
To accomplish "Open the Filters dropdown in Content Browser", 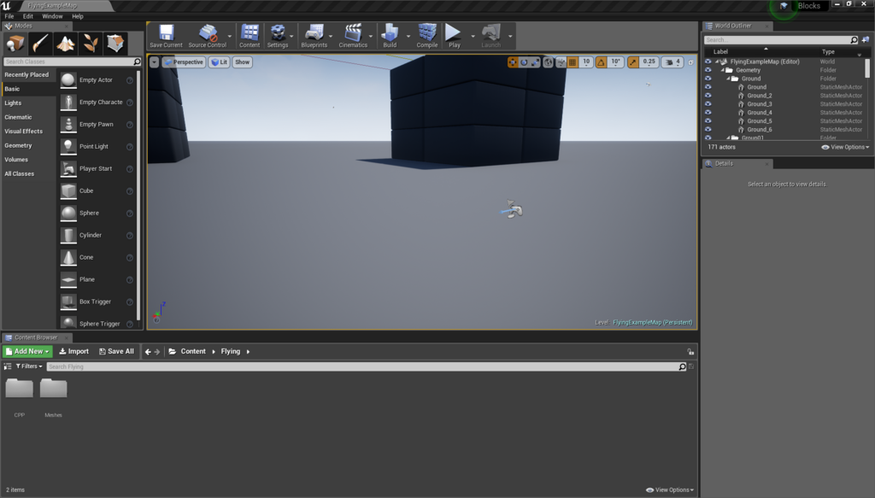I will pyautogui.click(x=29, y=366).
